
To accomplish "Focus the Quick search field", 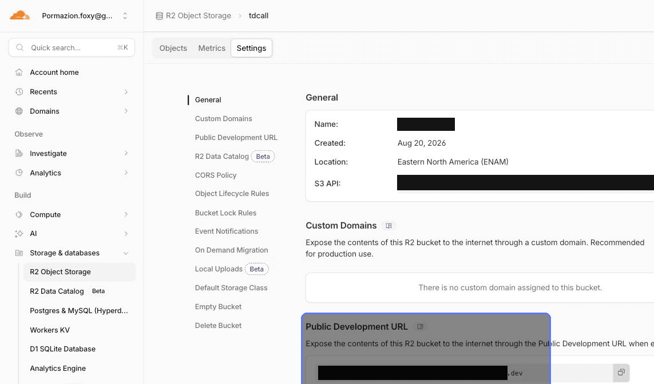I will [72, 47].
